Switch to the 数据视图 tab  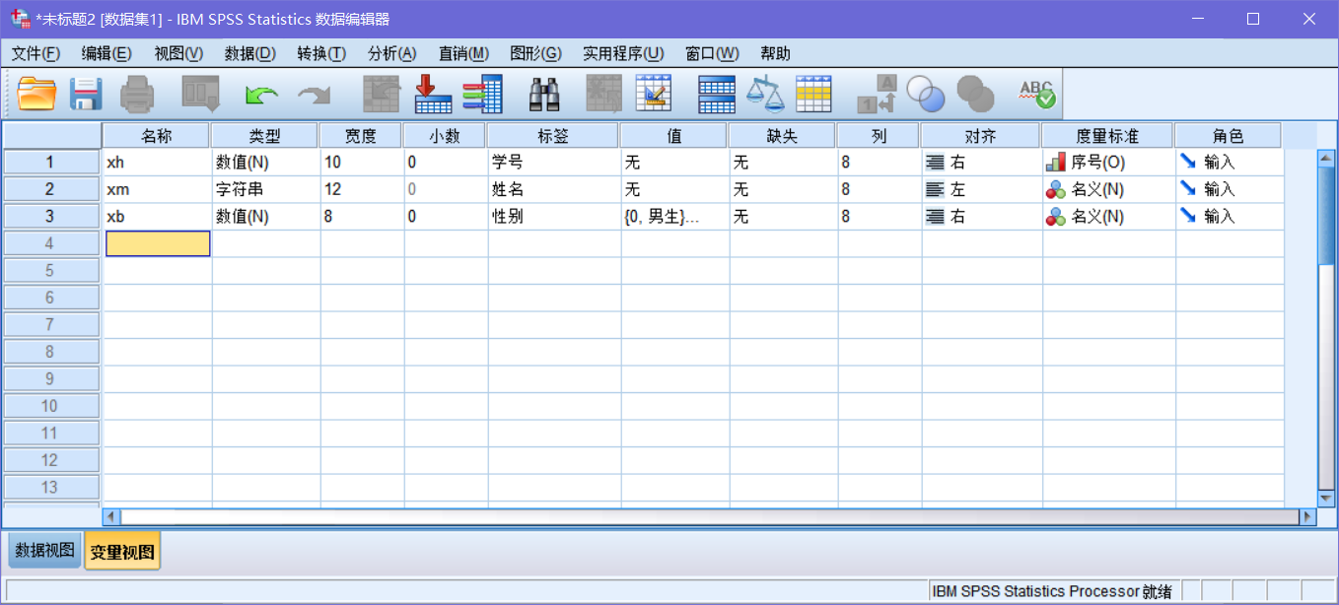[x=43, y=550]
